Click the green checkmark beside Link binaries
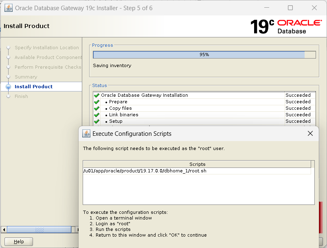 coord(97,115)
